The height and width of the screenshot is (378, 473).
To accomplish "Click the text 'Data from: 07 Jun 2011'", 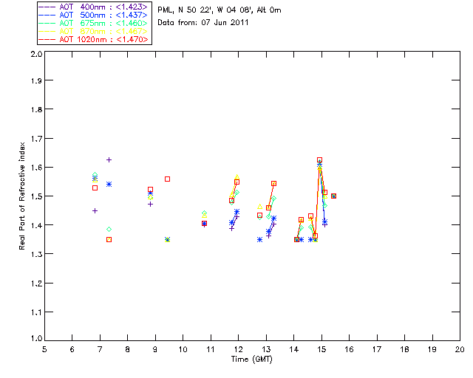I will click(203, 23).
